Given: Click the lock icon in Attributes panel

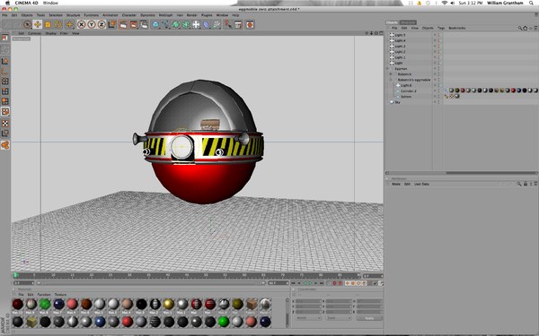Looking at the screenshot, I should [x=526, y=184].
